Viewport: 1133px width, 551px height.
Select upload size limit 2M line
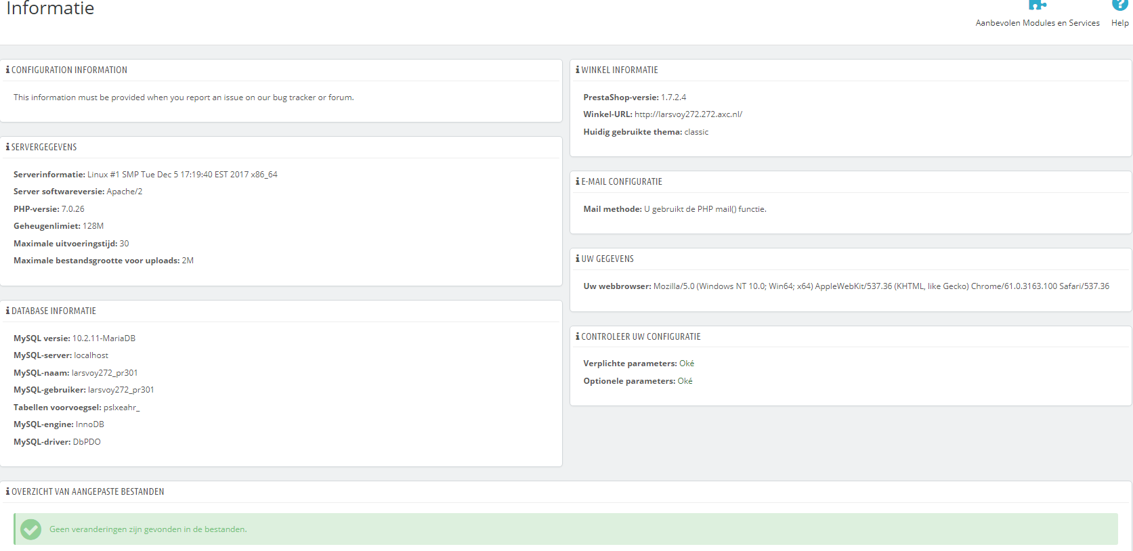104,261
